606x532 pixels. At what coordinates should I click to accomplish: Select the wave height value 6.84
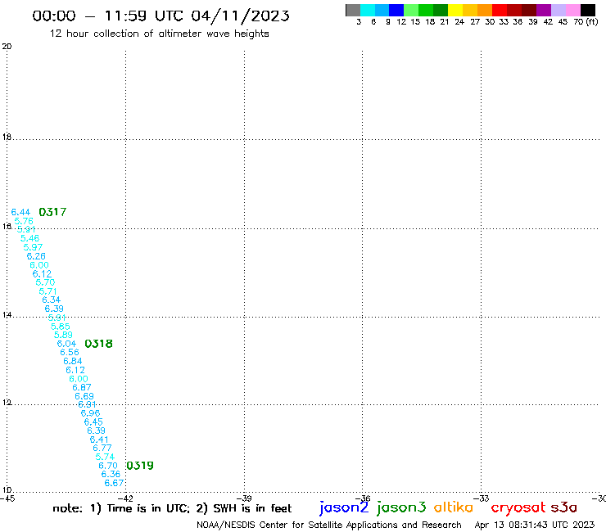73,361
